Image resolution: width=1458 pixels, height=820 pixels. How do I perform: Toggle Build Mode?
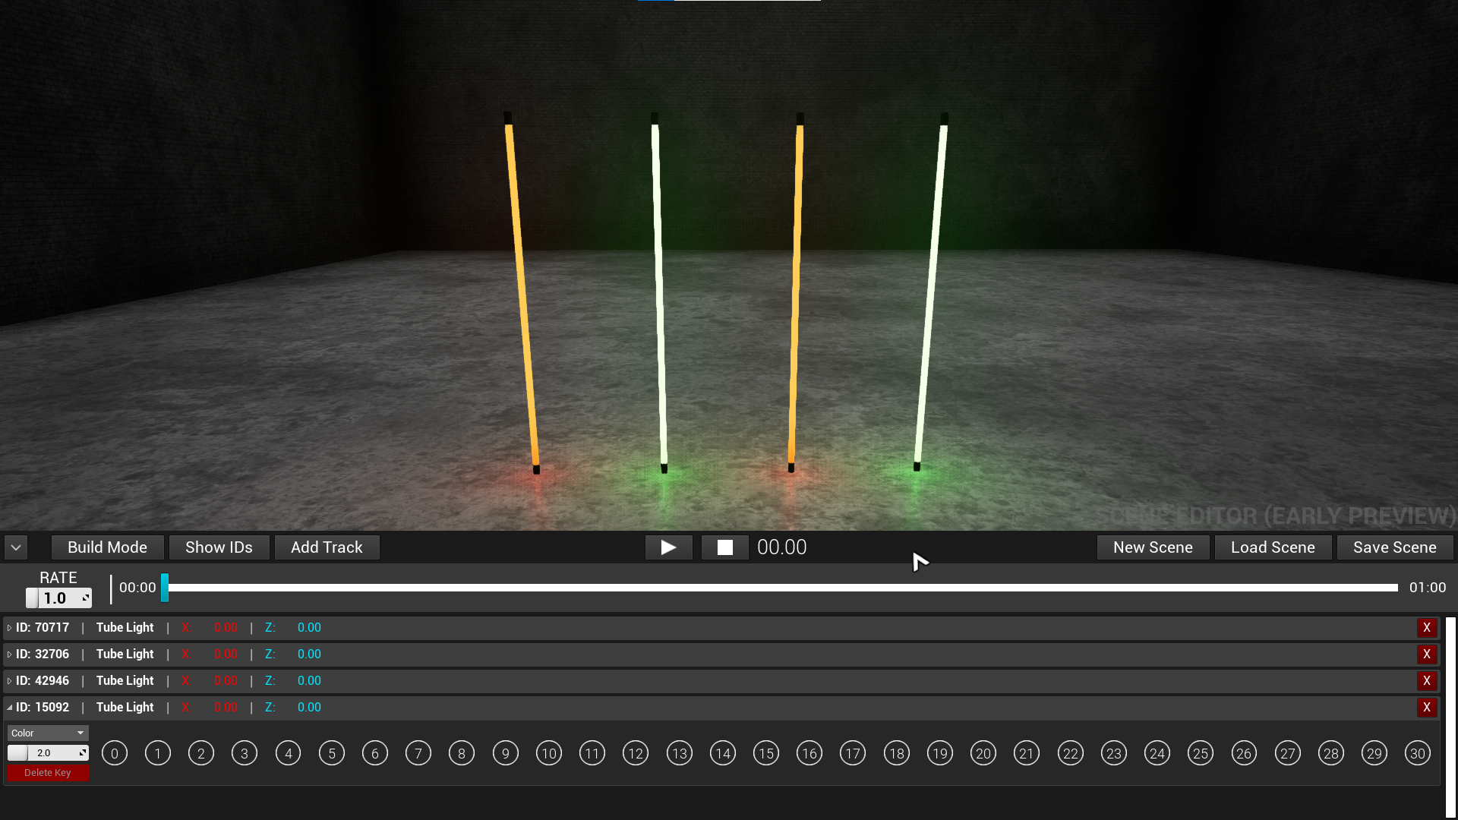pyautogui.click(x=107, y=547)
